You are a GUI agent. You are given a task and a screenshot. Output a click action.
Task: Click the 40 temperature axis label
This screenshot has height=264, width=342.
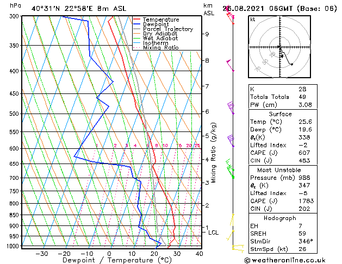[200, 254]
